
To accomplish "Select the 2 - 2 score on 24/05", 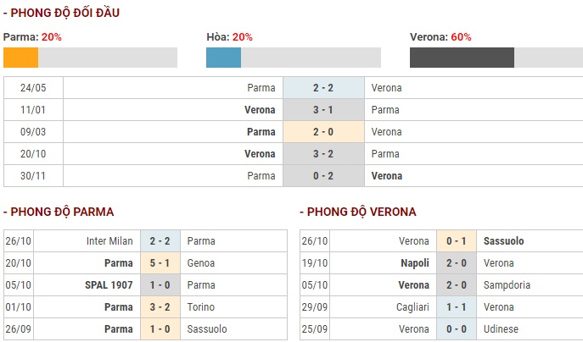I will [323, 88].
